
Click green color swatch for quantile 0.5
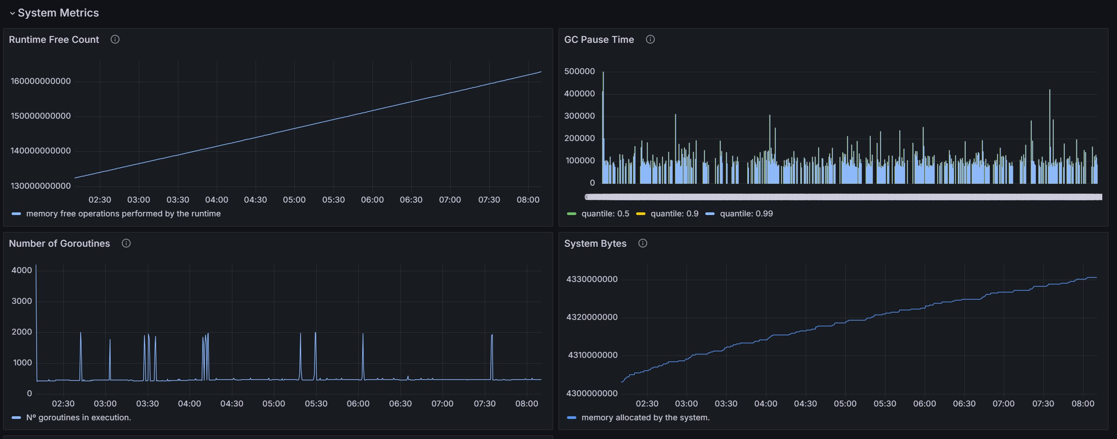571,214
